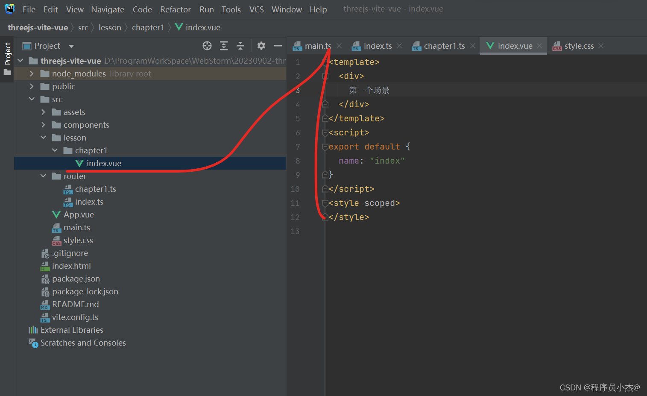Click the index.vue breadcrumb
Image resolution: width=647 pixels, height=396 pixels.
tap(198, 27)
